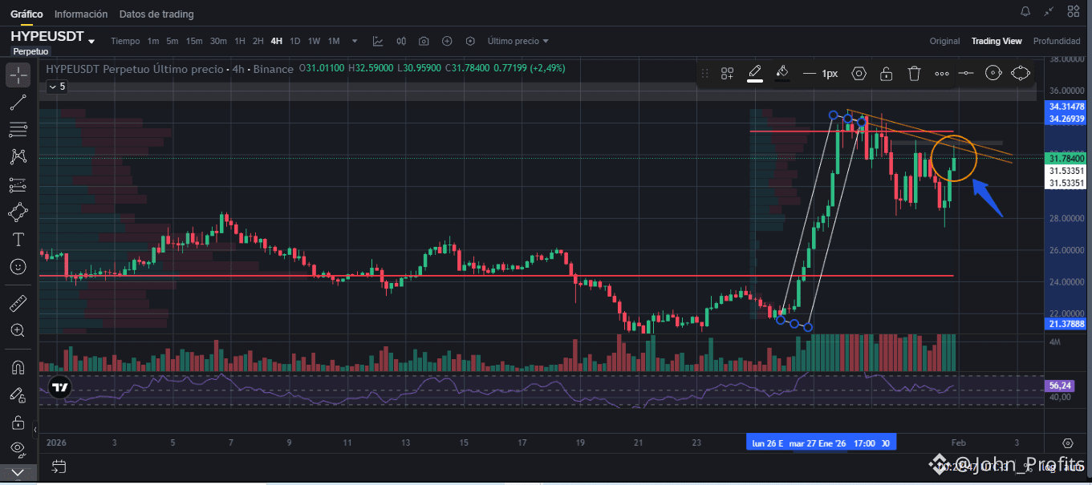This screenshot has height=485, width=1092.
Task: Open the date range calendar icon
Action: [x=58, y=466]
